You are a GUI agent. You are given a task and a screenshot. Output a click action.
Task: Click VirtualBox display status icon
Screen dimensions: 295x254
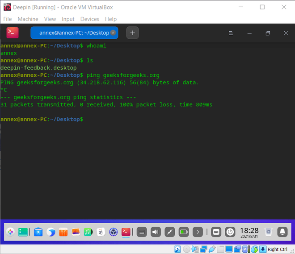(229, 249)
